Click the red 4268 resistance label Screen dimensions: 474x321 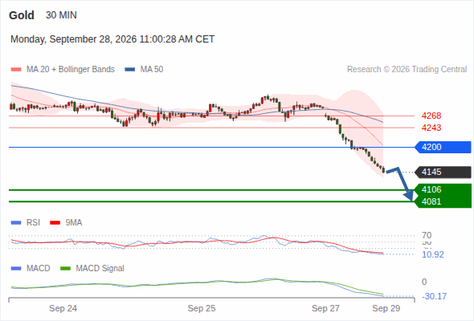coord(431,116)
